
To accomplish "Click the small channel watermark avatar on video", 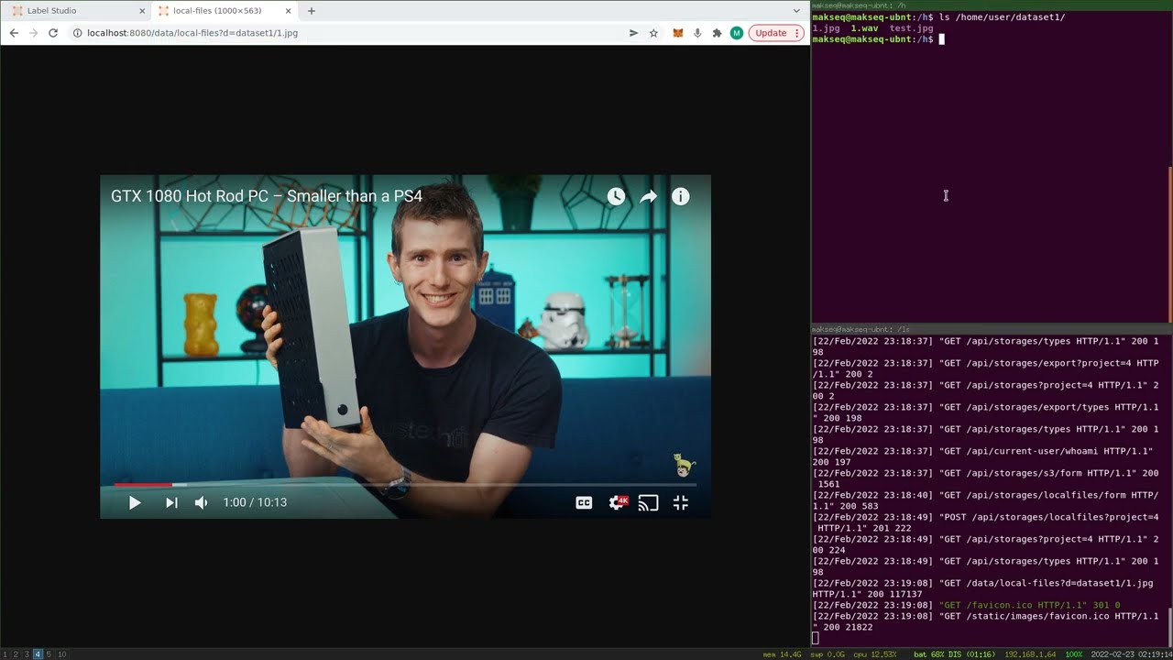I will [685, 465].
